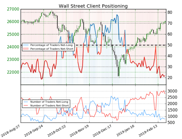The width and height of the screenshot is (182, 139).
Task: Click the 60 percent axis label
Action: [170, 34]
